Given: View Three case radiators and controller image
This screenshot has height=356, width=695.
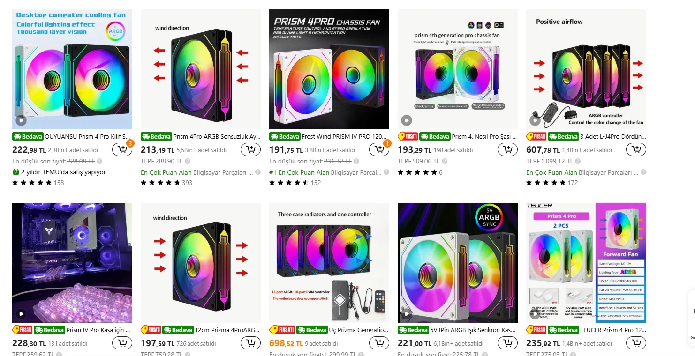Looking at the screenshot, I should (329, 263).
